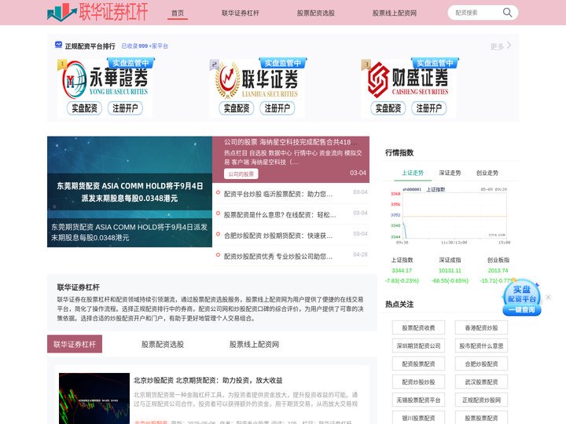Image resolution: width=566 pixels, height=424 pixels.
Task: Click 实盘配资 under 财盛证券
Action: pyautogui.click(x=388, y=108)
